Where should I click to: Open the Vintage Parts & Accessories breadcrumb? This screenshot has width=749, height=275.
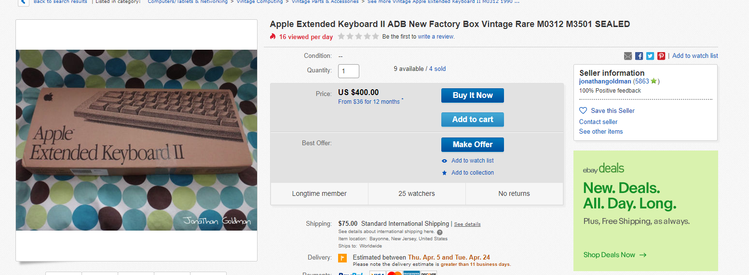[x=325, y=2]
